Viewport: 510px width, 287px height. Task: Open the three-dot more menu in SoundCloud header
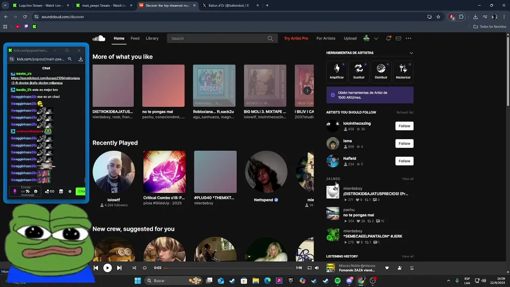pyautogui.click(x=408, y=38)
